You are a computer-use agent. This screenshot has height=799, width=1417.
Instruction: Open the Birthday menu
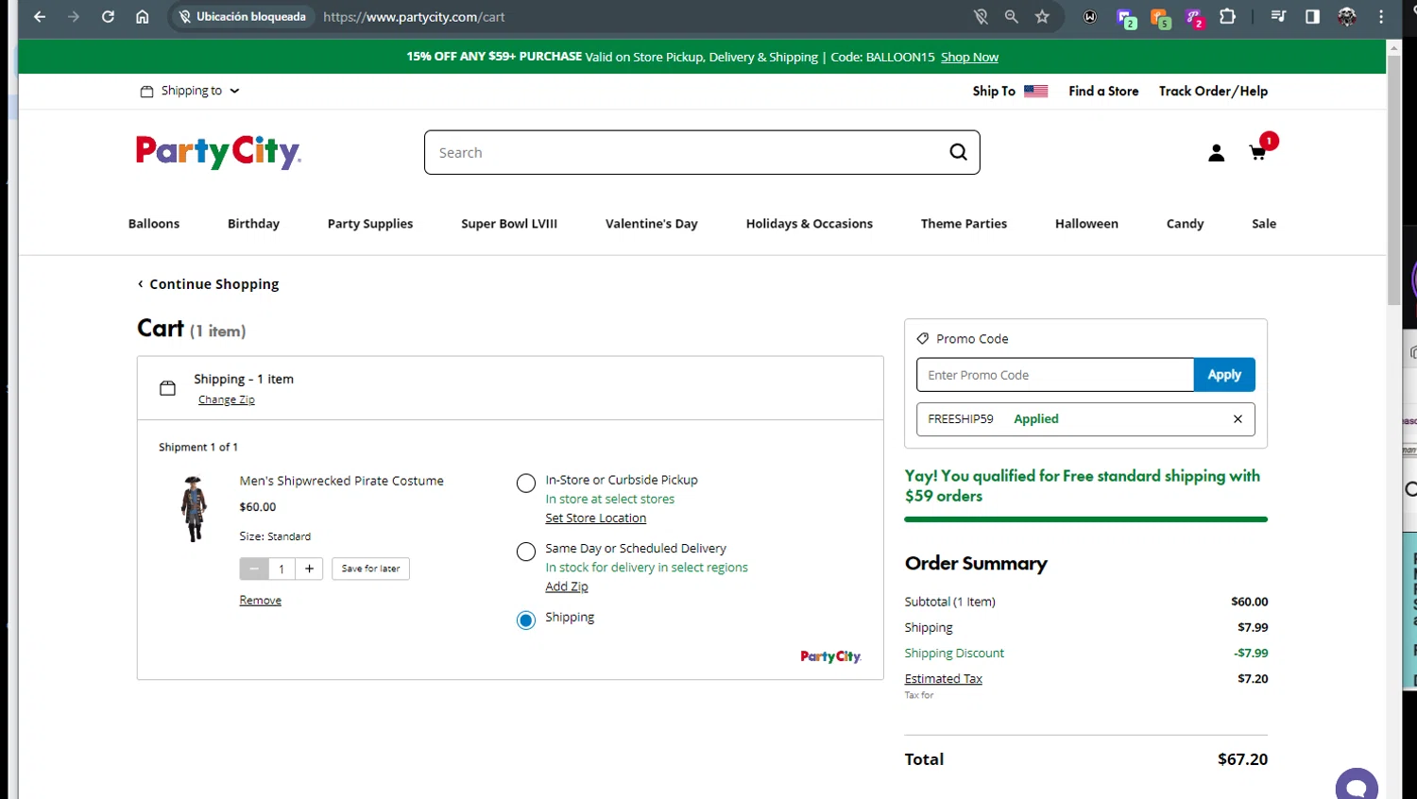click(x=253, y=224)
